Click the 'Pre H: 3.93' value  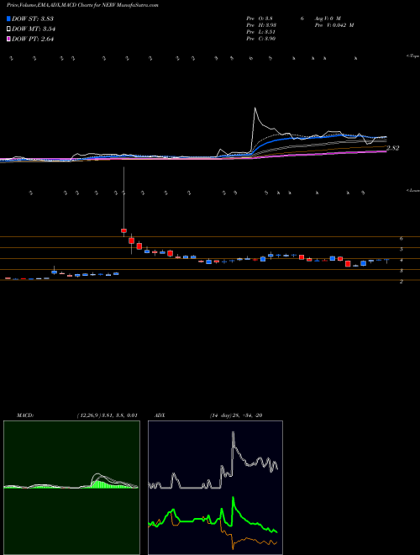coord(261,25)
